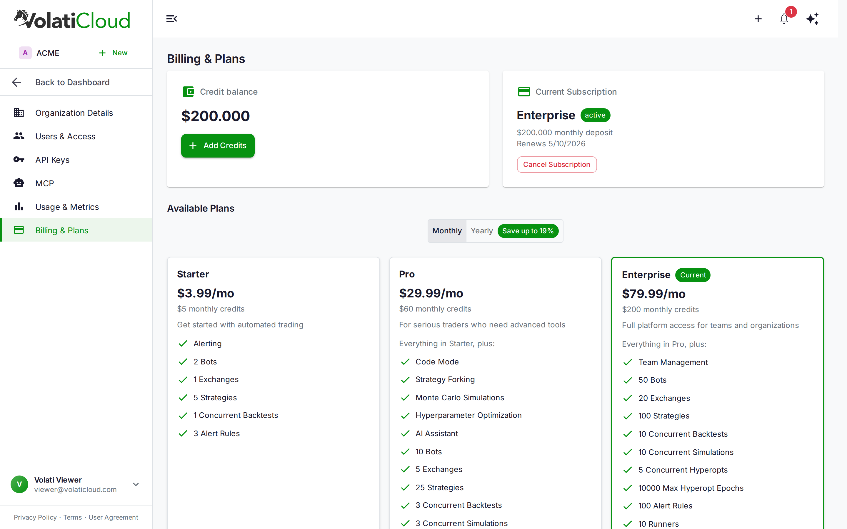
Task: Select the Monthly billing toggle
Action: tap(447, 231)
